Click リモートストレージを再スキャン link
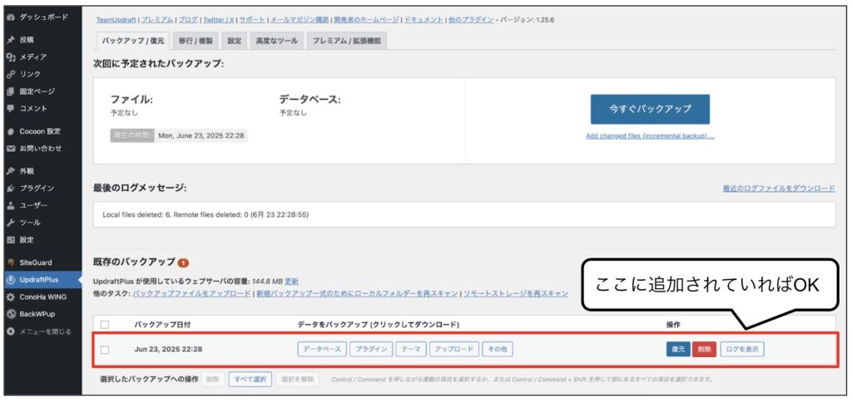The width and height of the screenshot is (852, 402). [x=516, y=293]
